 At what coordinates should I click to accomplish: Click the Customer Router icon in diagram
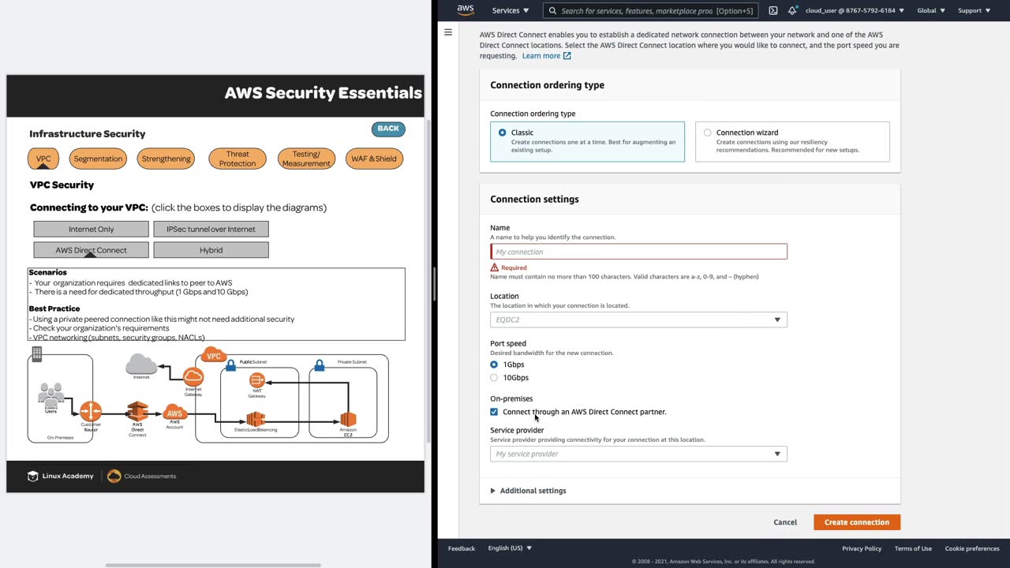coord(91,411)
